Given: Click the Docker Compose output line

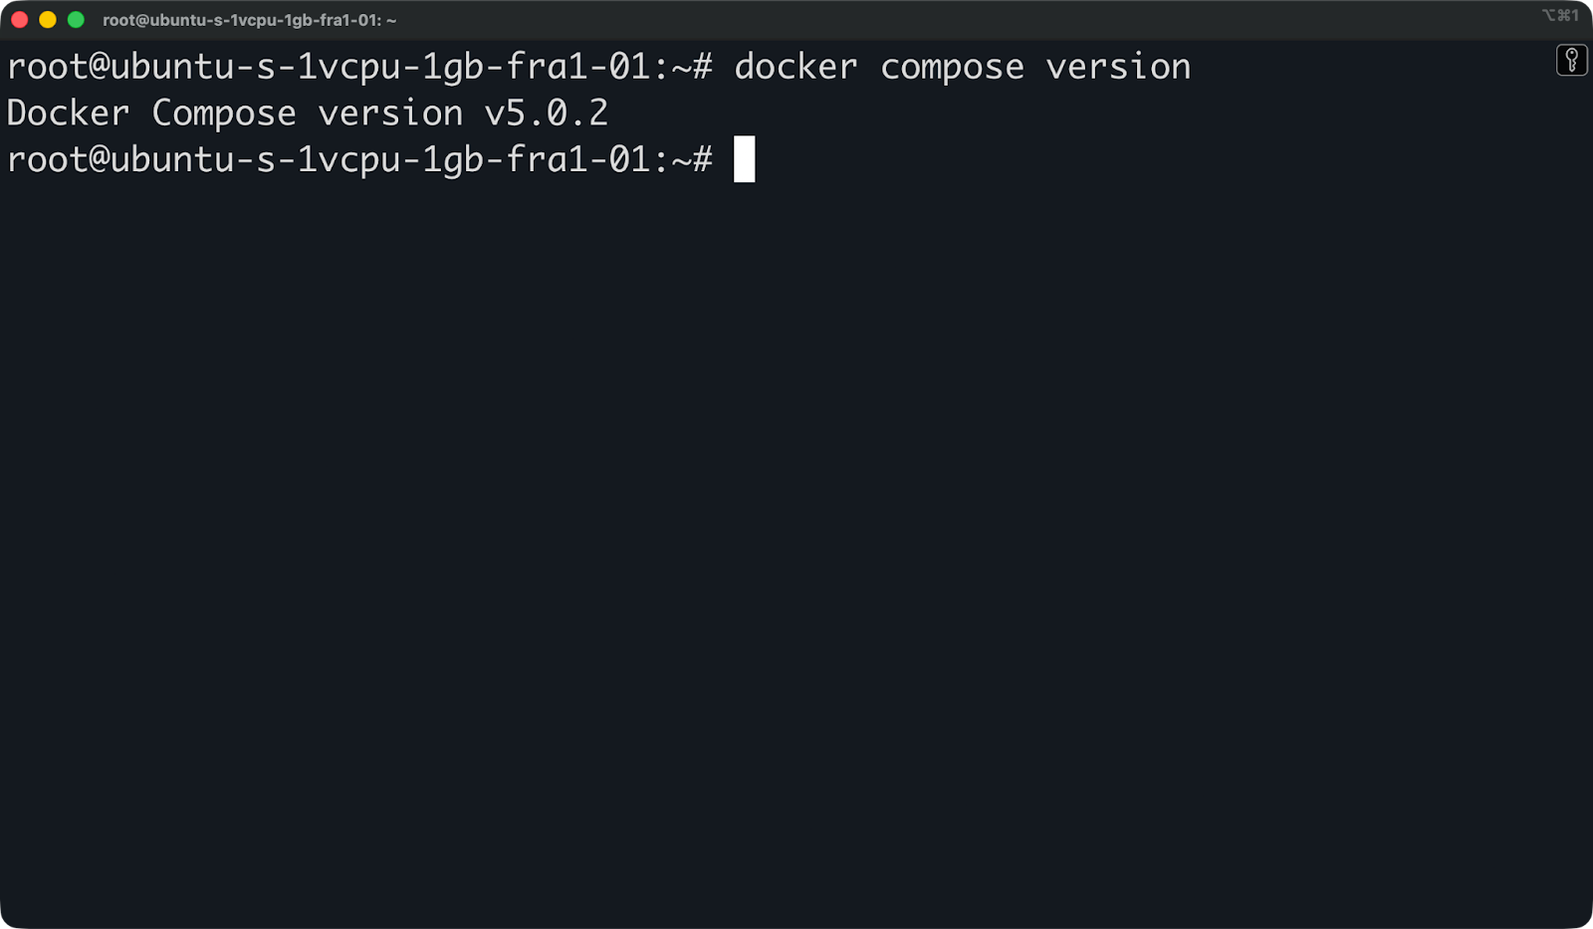Looking at the screenshot, I should (x=299, y=113).
